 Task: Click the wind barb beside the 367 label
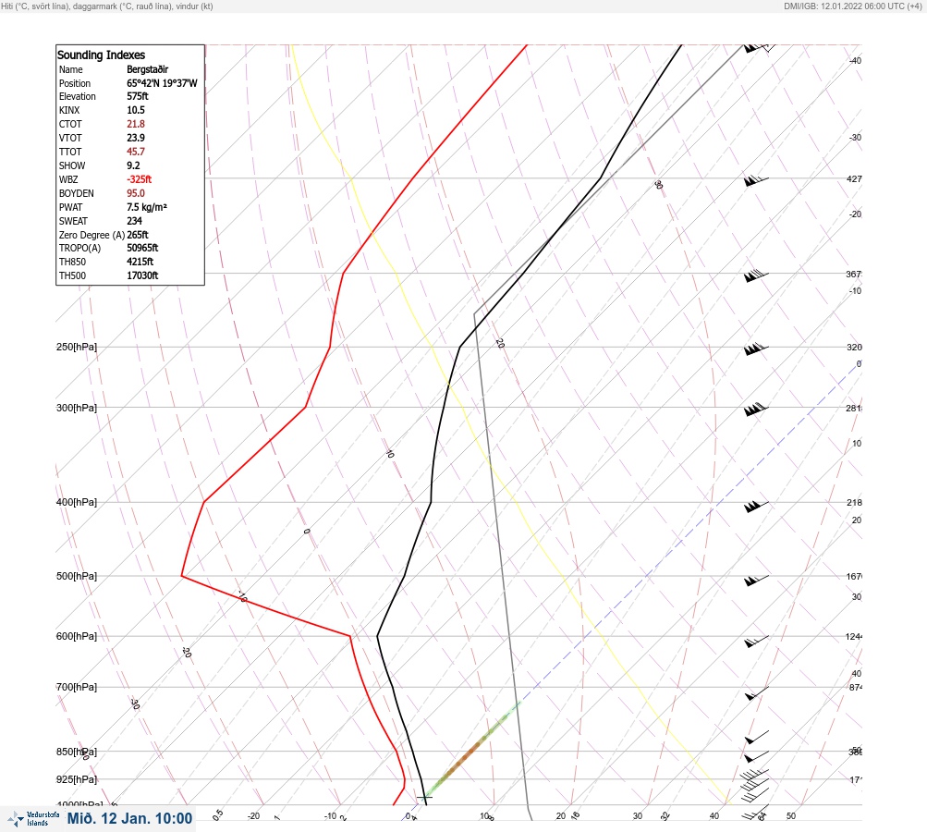click(x=756, y=275)
